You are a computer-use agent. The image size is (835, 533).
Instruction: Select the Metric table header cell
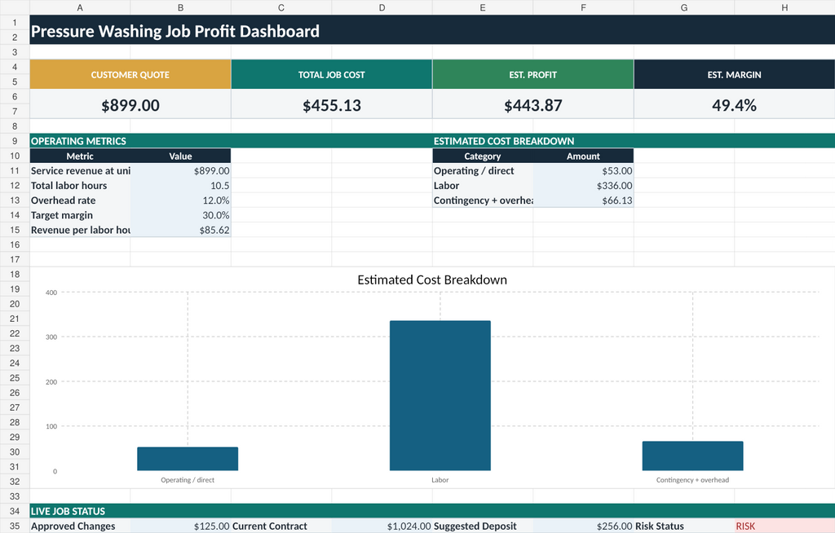[80, 156]
